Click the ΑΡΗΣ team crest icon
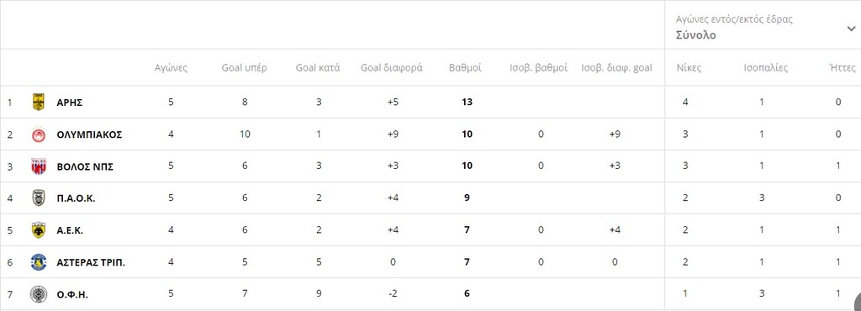Viewport: 861px width, 311px height. pos(39,102)
